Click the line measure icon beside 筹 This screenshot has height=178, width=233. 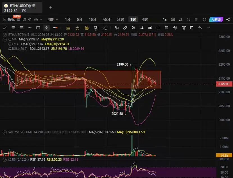point(105,28)
